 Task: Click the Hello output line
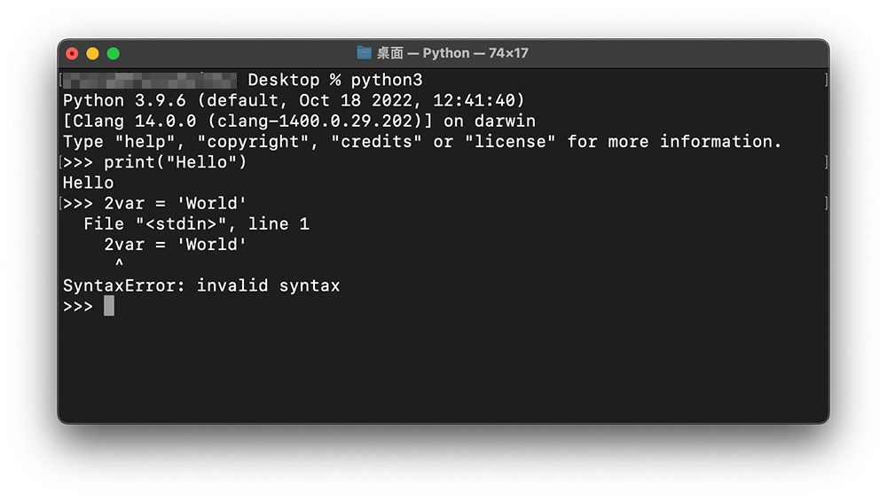88,183
